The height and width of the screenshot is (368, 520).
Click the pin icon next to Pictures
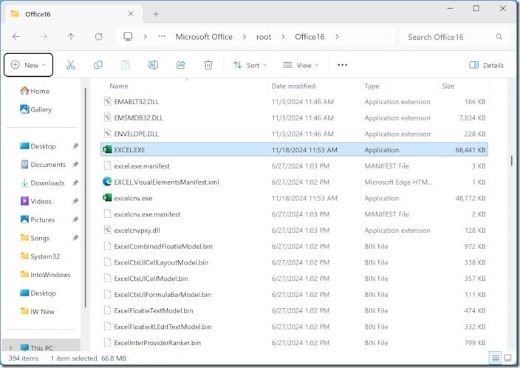(x=75, y=219)
